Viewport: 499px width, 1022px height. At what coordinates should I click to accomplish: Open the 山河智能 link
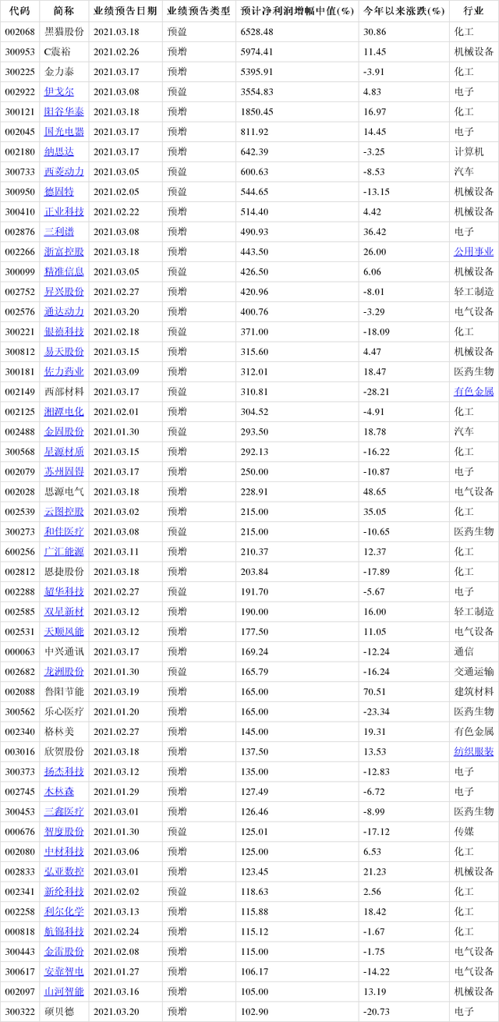point(64,991)
